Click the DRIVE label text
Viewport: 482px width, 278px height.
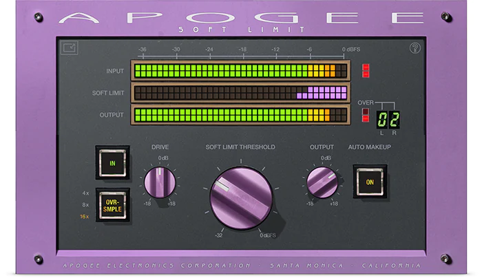click(x=160, y=147)
